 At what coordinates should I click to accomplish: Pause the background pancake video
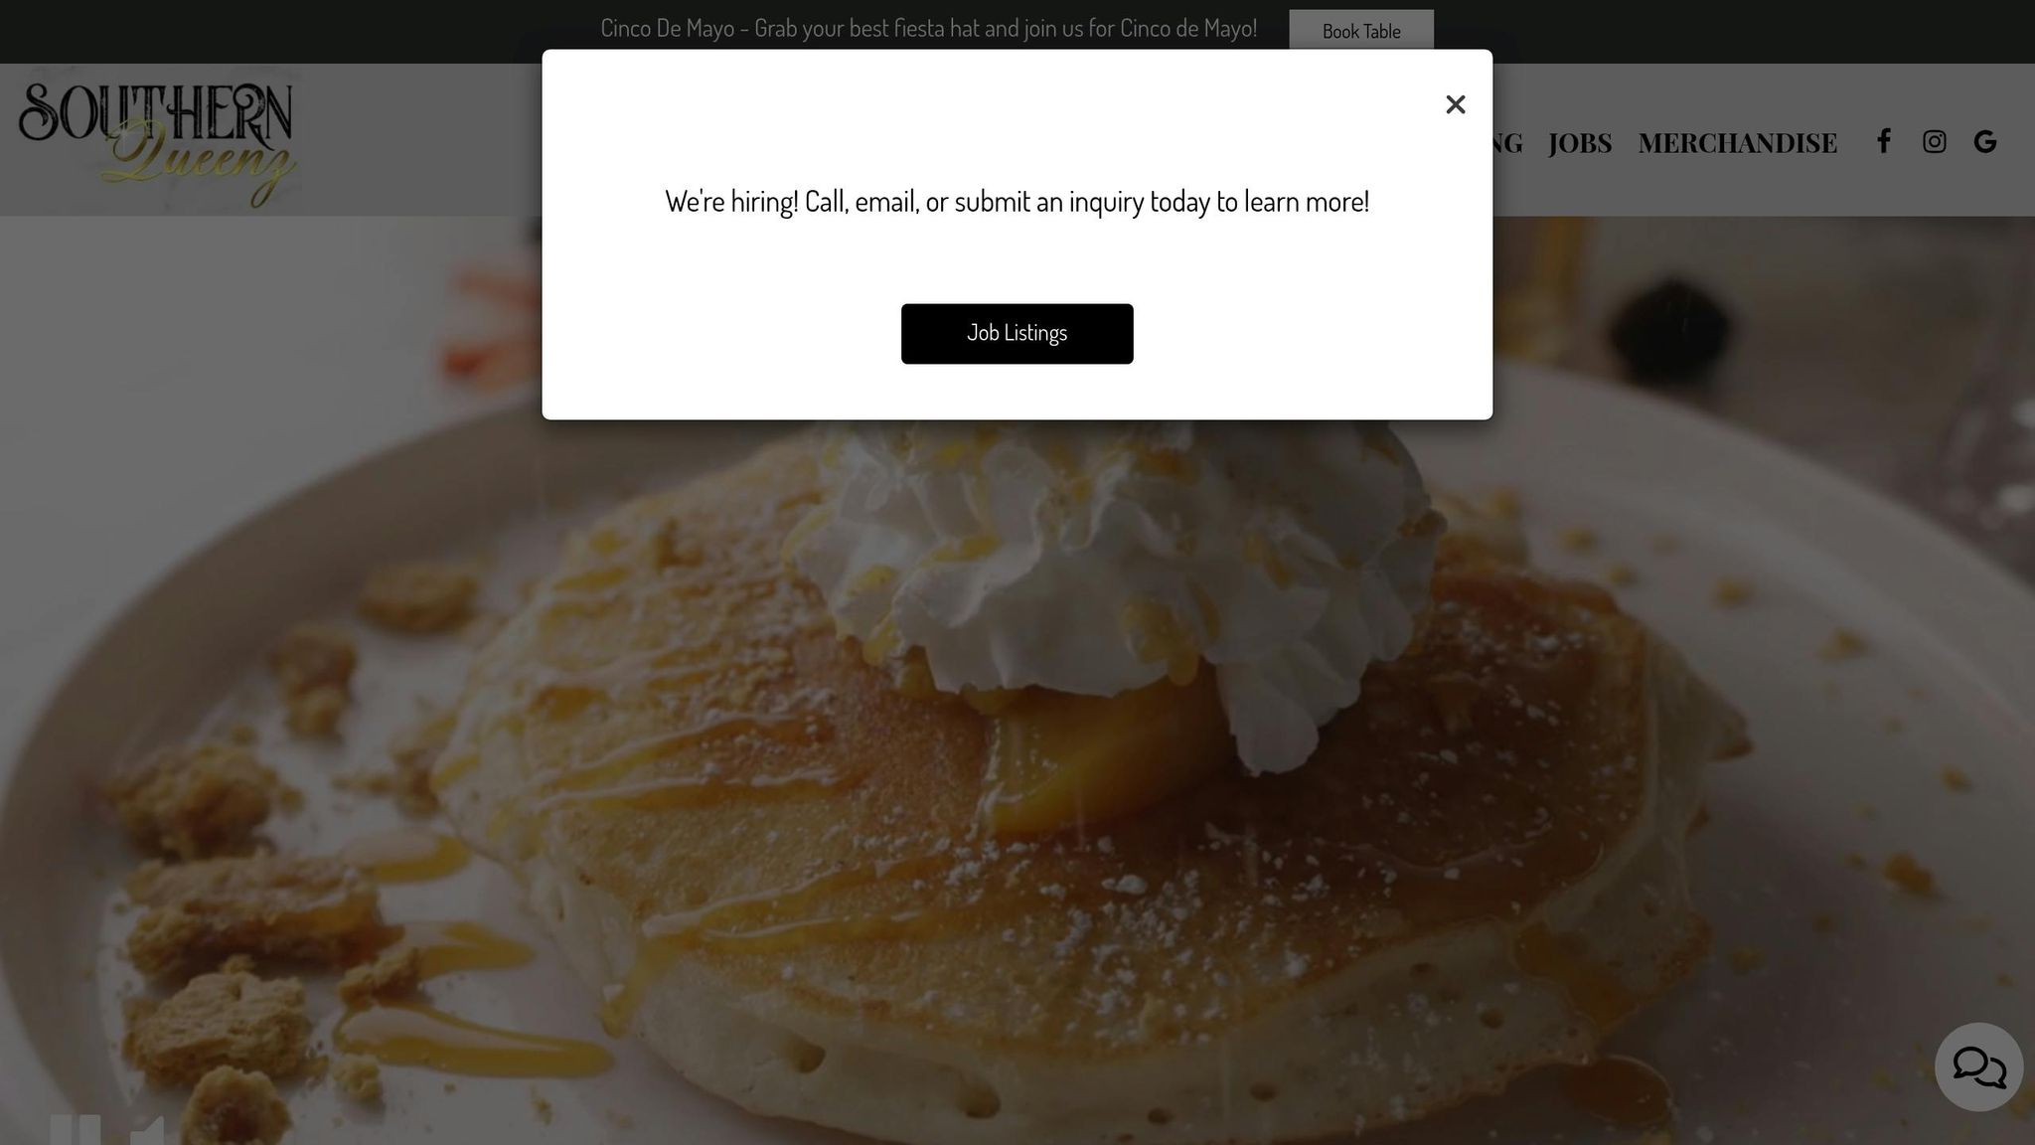[76, 1130]
